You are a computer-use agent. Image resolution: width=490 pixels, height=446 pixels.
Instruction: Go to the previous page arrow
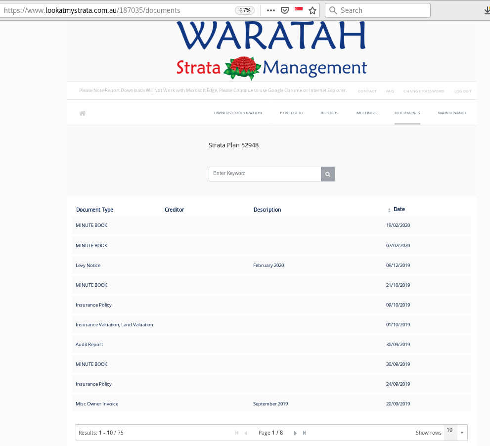[246, 433]
